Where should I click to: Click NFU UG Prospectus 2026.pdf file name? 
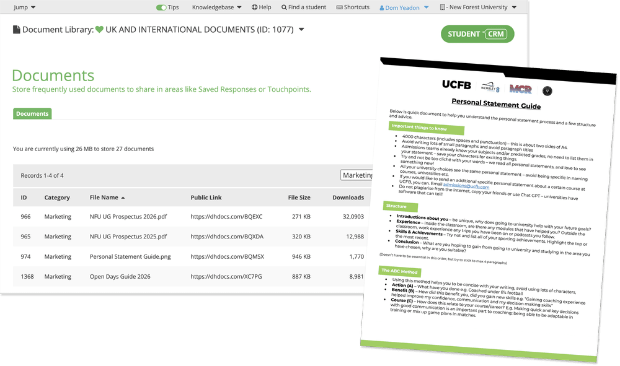click(128, 216)
